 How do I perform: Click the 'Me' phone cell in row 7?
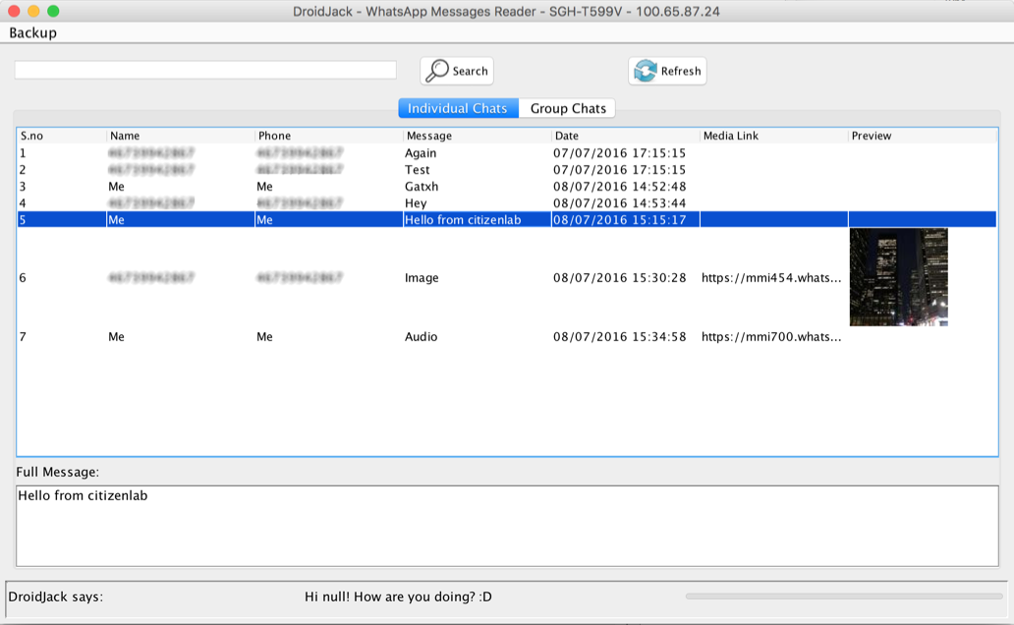pos(264,336)
